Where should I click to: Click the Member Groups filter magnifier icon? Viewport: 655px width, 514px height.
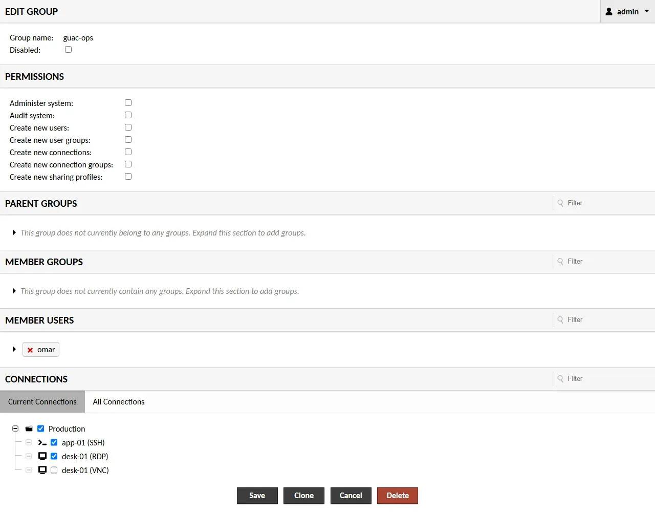tap(560, 262)
